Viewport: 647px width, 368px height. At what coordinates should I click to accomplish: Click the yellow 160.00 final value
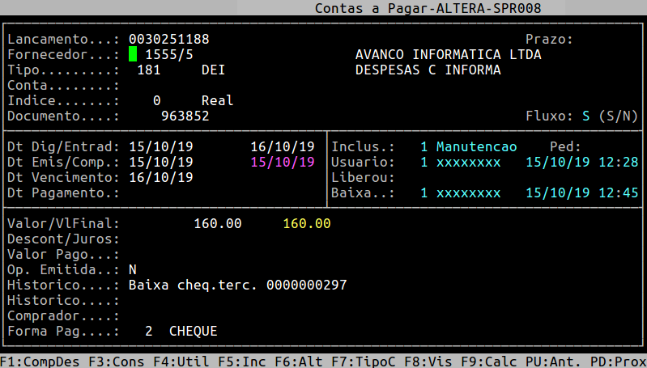(306, 223)
